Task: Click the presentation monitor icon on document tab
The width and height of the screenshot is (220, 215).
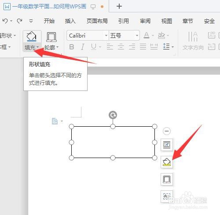Action: coord(93,7)
